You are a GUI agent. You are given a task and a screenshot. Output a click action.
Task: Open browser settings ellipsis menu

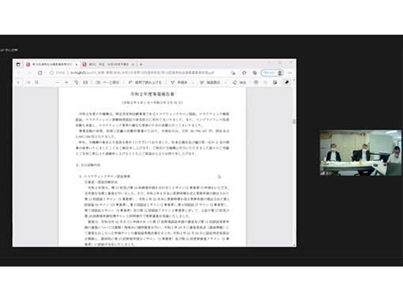290,73
